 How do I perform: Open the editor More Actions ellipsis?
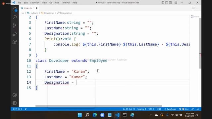pyautogui.click(x=197, y=8)
